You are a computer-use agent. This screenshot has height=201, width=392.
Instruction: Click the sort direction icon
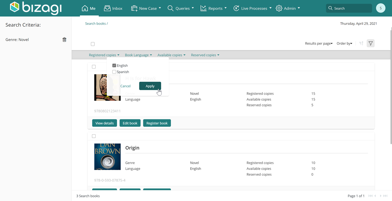pyautogui.click(x=361, y=44)
